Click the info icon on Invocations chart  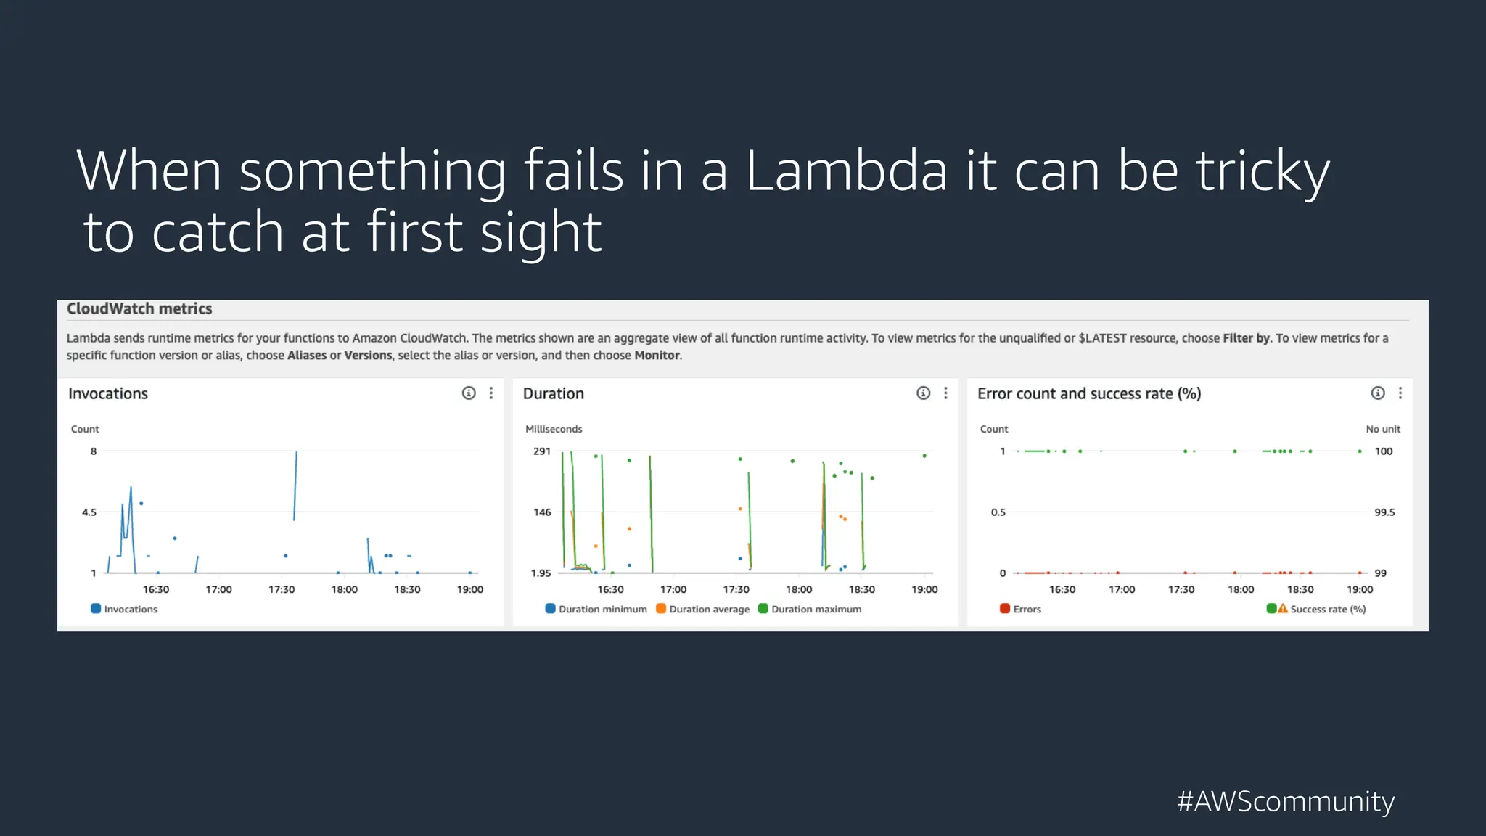pos(469,393)
